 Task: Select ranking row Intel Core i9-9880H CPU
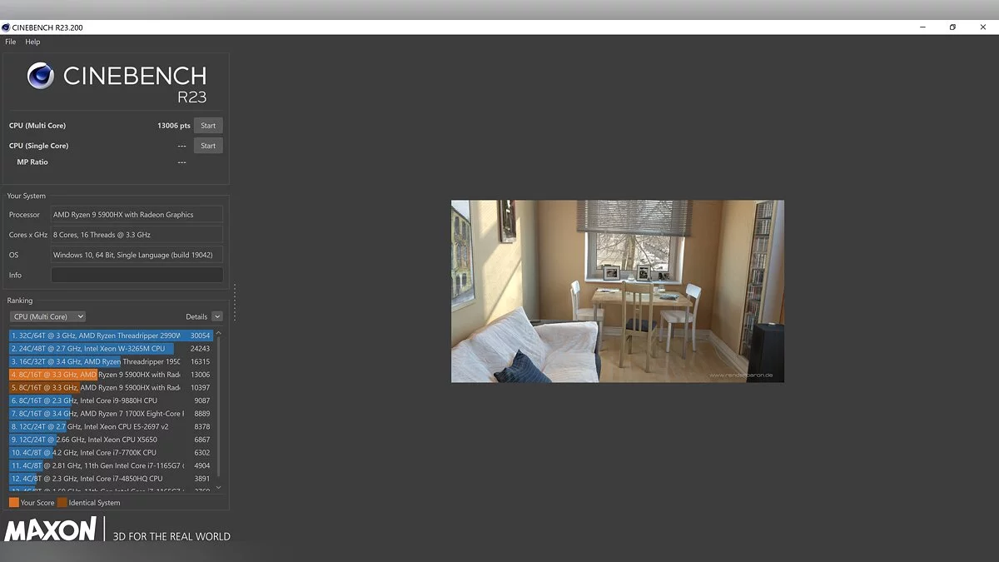point(111,400)
